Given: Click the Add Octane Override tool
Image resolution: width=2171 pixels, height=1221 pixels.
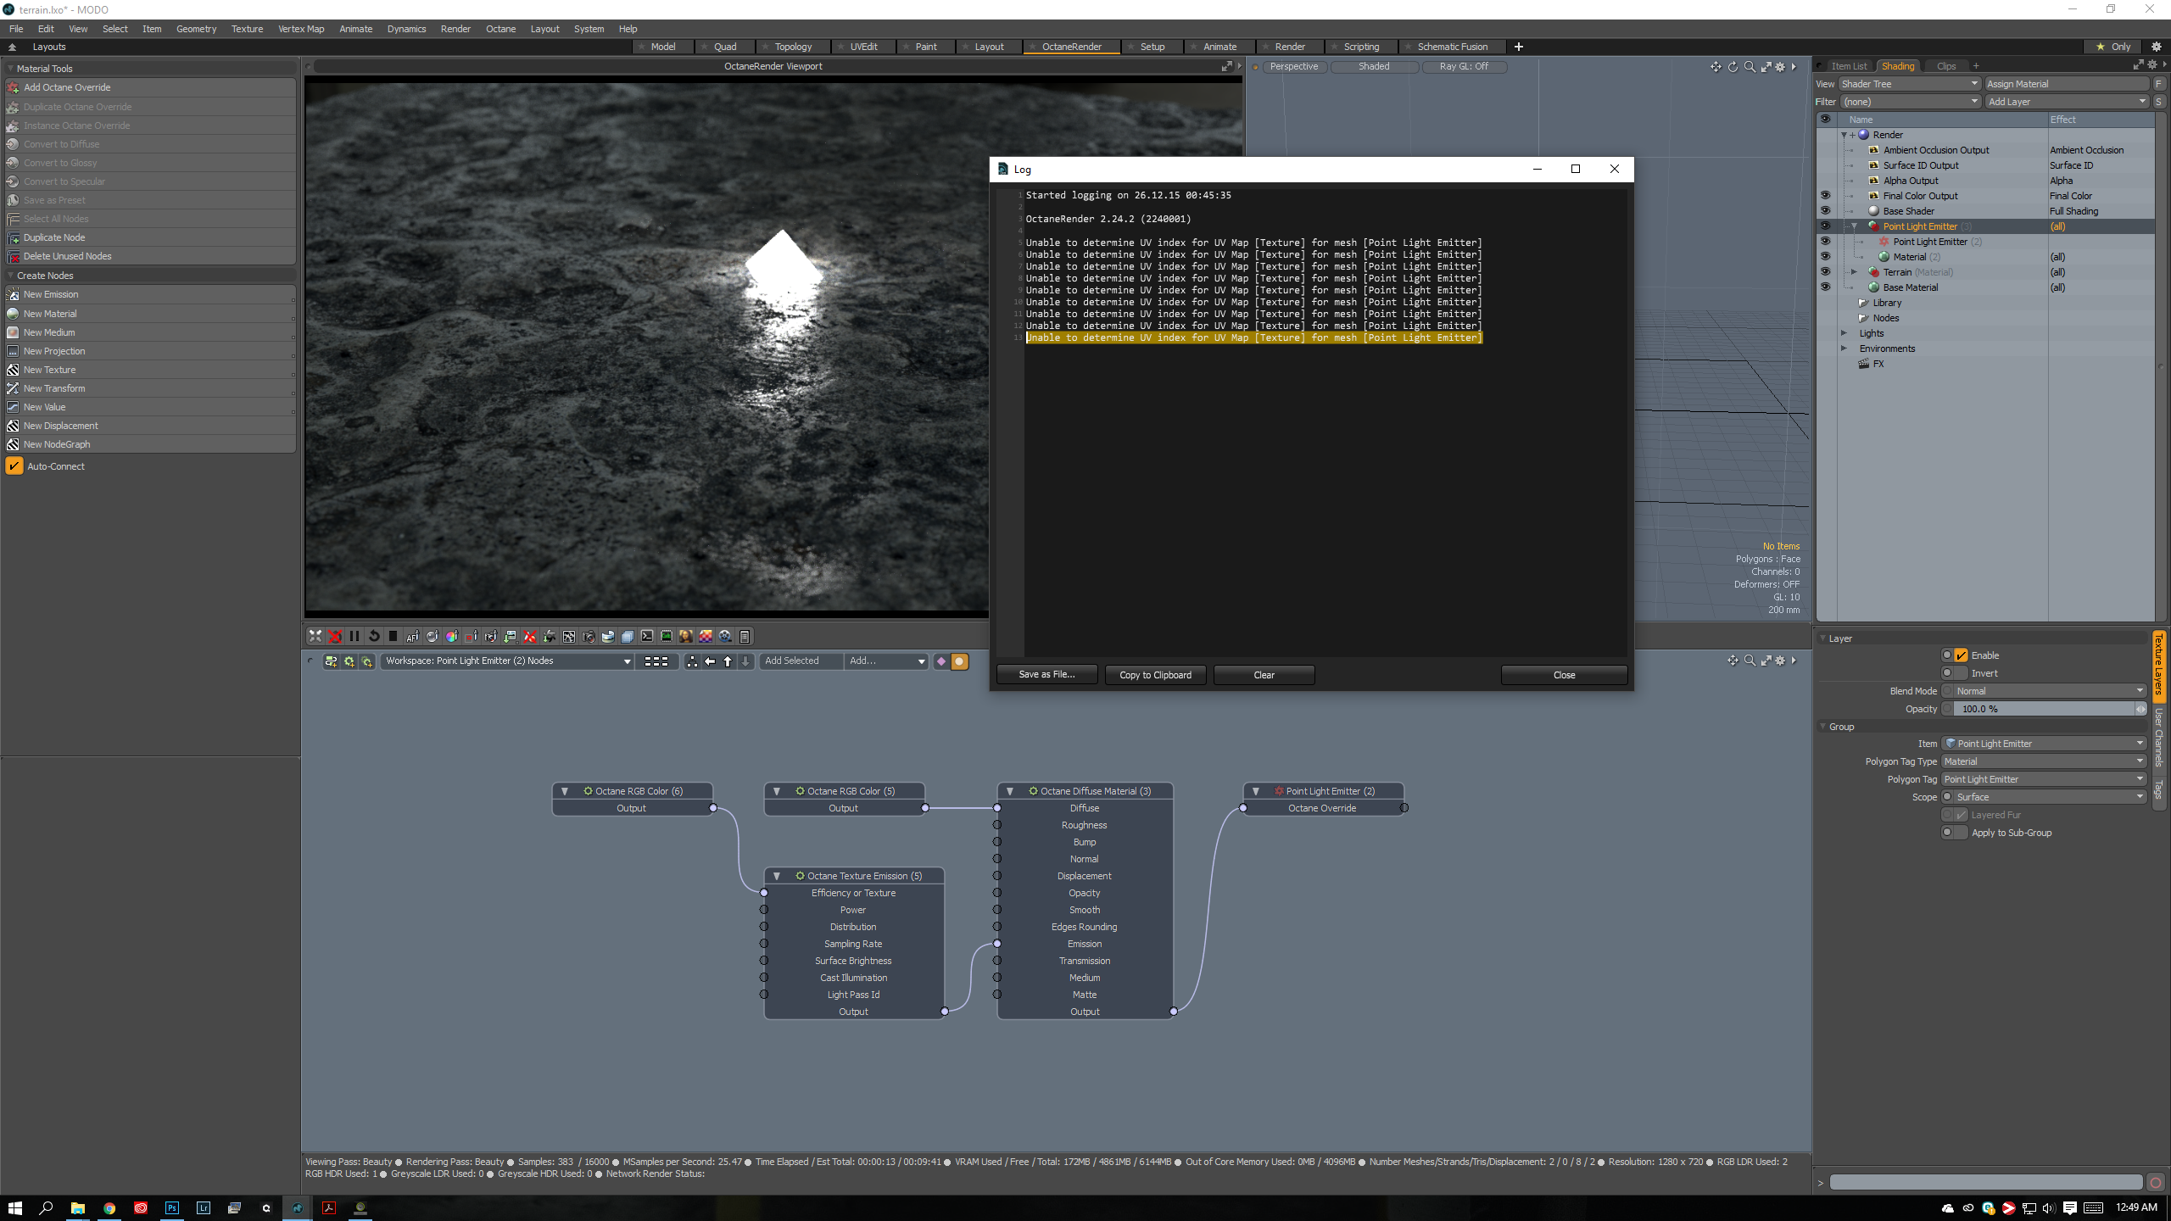Looking at the screenshot, I should pyautogui.click(x=67, y=87).
